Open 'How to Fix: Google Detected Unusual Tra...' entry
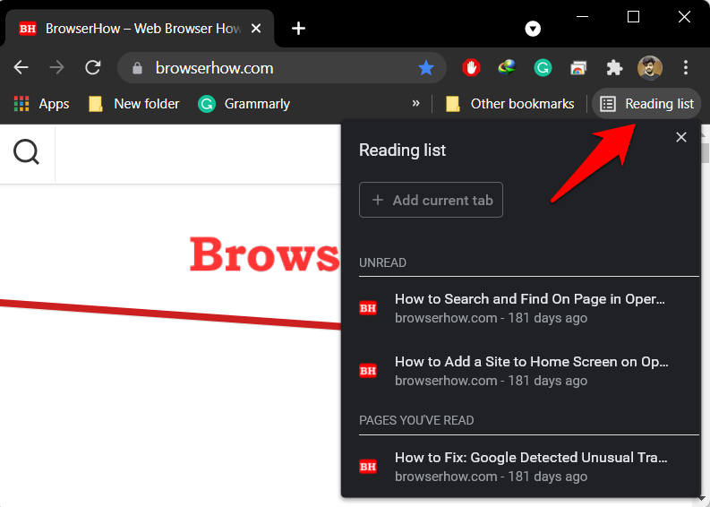710x507 pixels. click(529, 467)
